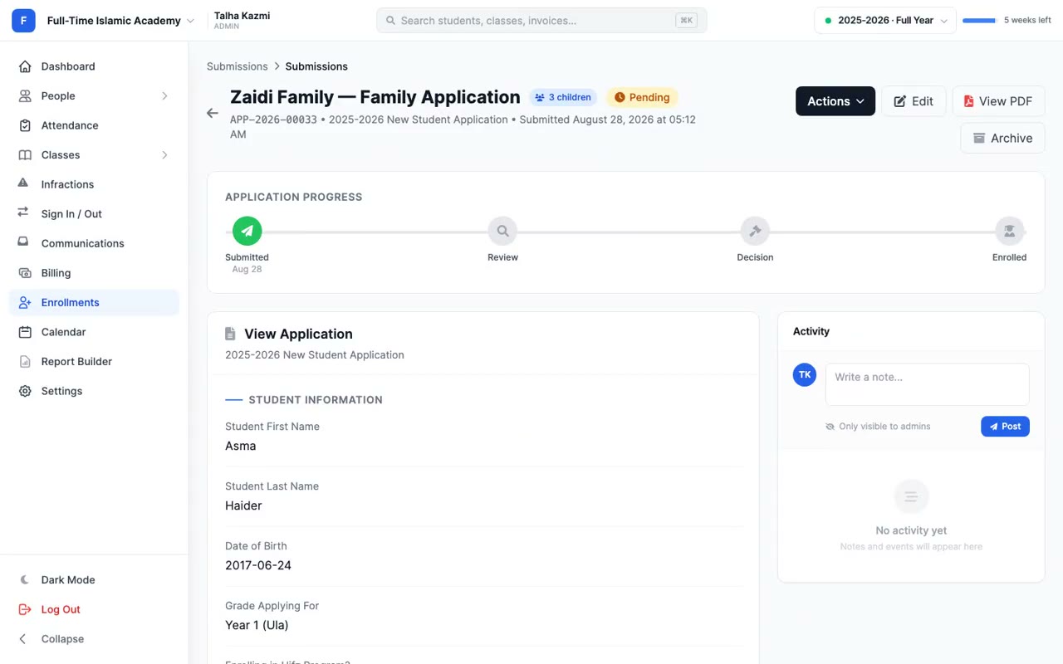Click the Billing cash icon
Viewport: 1063px width, 664px height.
pos(24,273)
